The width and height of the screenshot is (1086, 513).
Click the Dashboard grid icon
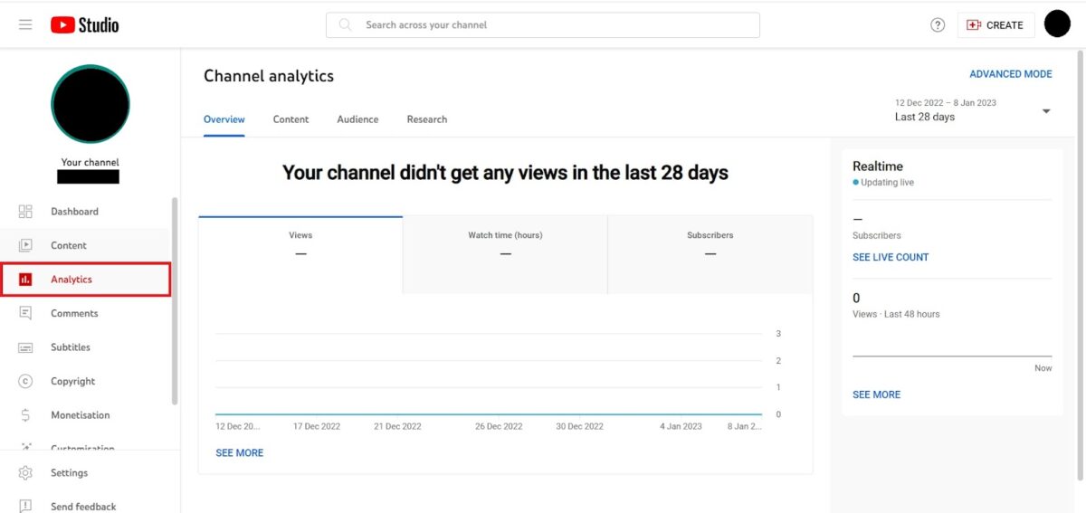tap(25, 212)
